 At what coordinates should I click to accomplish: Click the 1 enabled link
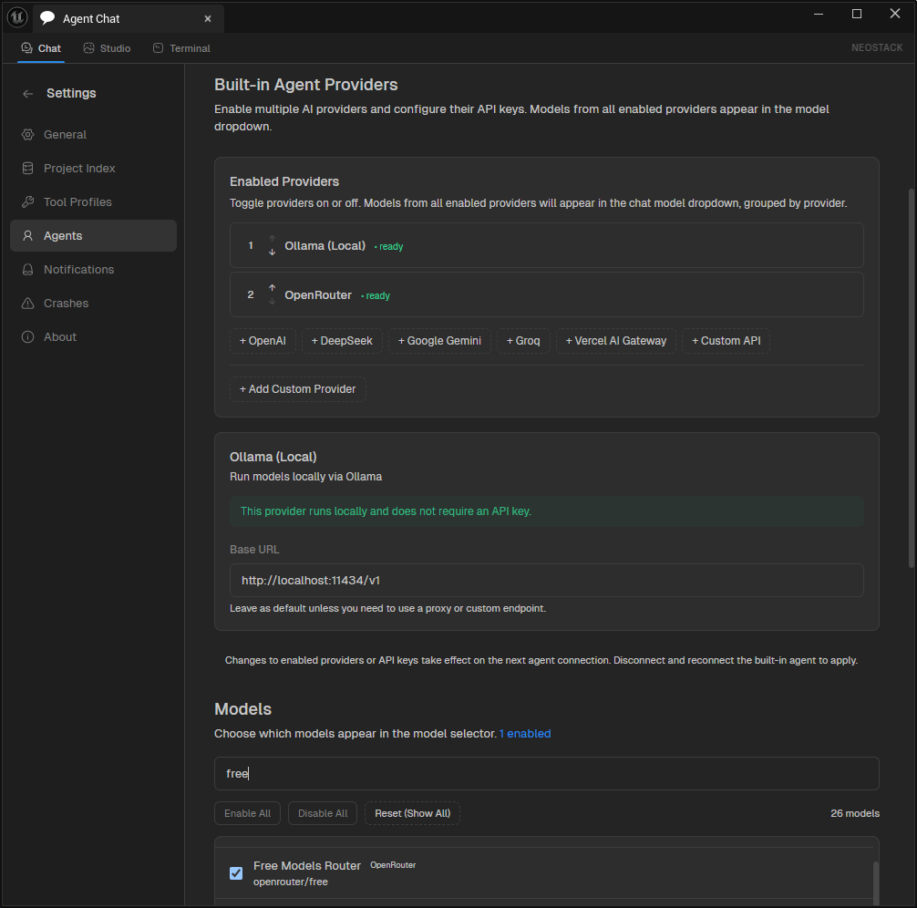click(x=525, y=734)
